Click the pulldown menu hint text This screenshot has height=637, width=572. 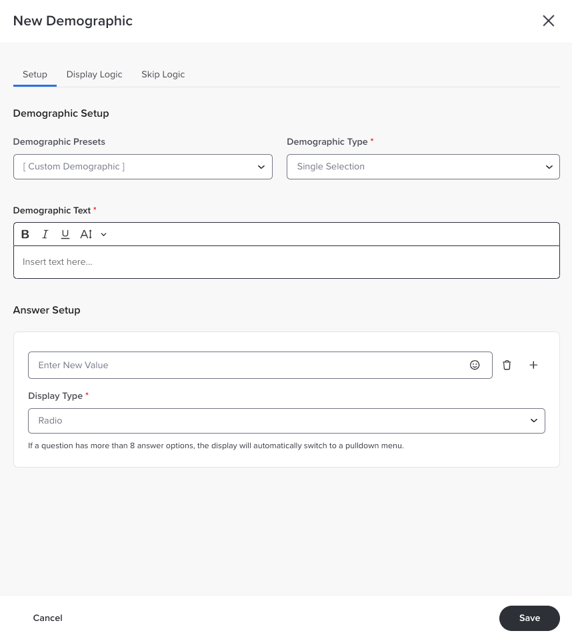point(216,446)
